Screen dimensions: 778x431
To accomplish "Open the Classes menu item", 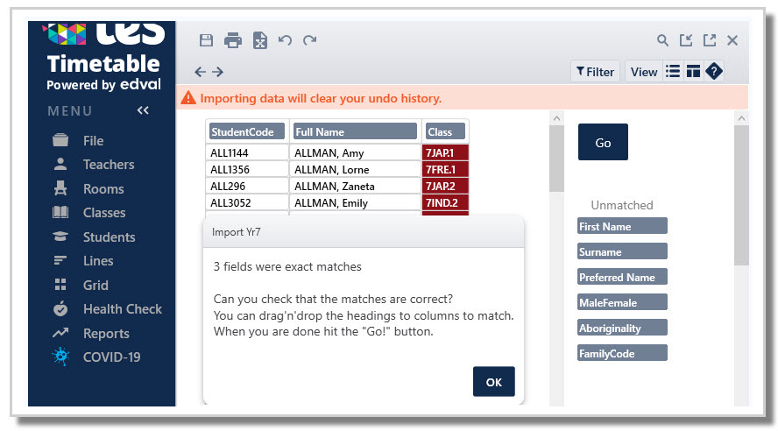I will (x=104, y=213).
